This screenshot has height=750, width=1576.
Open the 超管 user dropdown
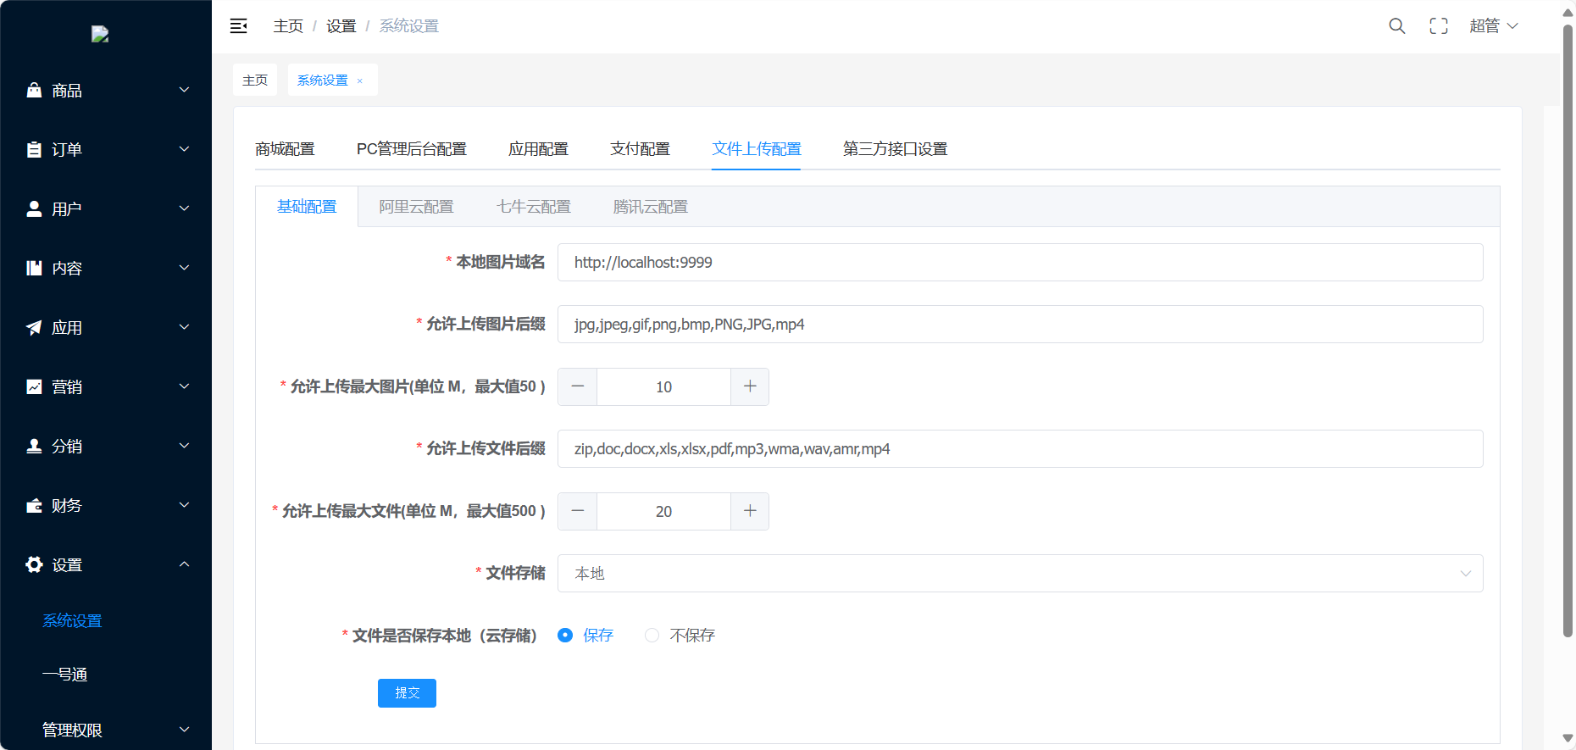click(1494, 26)
